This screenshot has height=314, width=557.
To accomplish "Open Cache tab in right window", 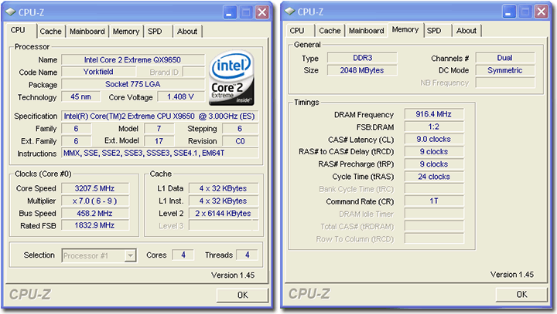I will [330, 31].
